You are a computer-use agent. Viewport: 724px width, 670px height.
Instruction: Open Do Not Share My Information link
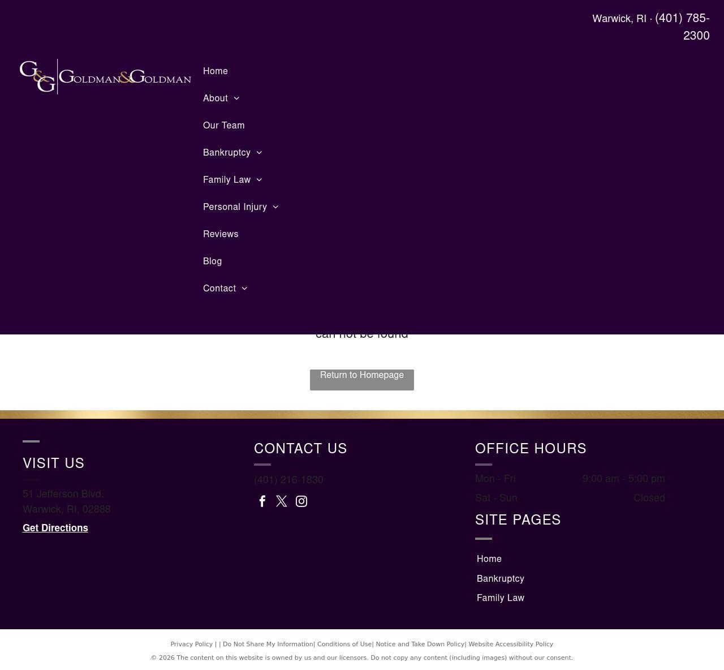tap(268, 645)
